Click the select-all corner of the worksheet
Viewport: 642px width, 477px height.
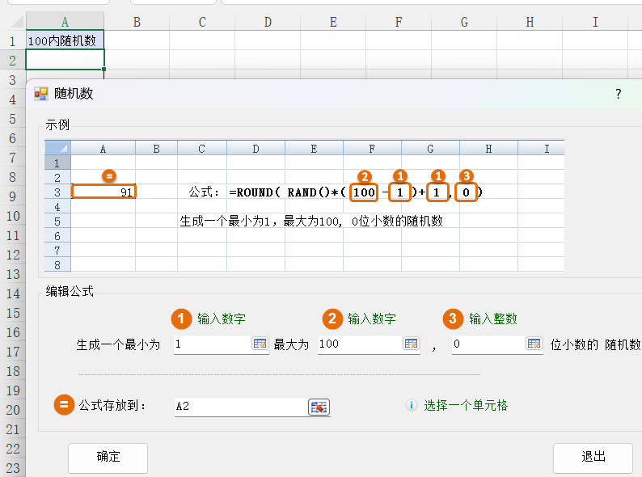point(12,22)
